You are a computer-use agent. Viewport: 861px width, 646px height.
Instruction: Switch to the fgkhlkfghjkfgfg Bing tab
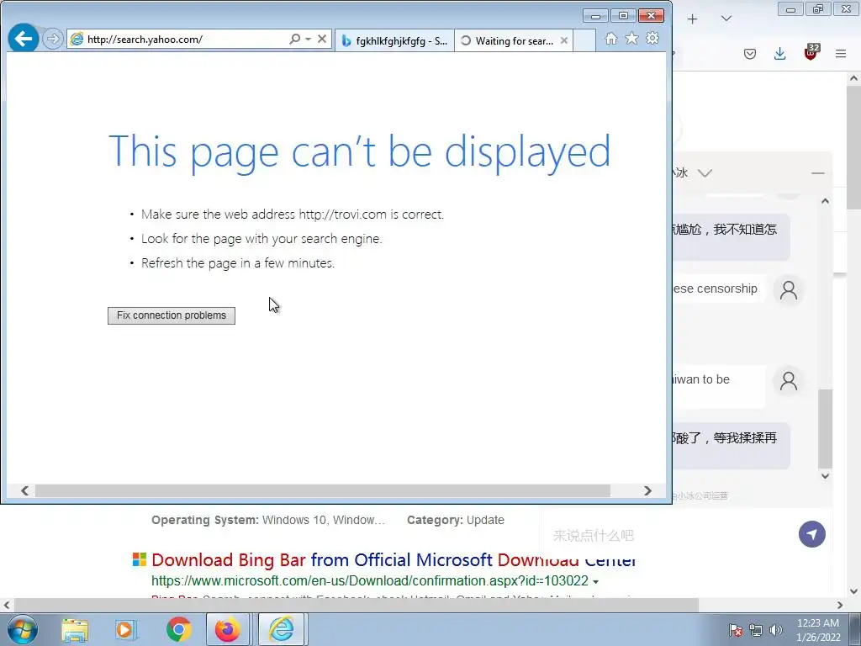point(394,40)
